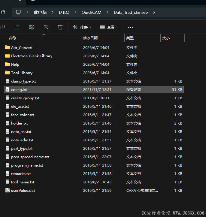Image resolution: width=206 pixels, height=217 pixels.
Task: Click the face_color.txt file icon
Action: (x=8, y=115)
